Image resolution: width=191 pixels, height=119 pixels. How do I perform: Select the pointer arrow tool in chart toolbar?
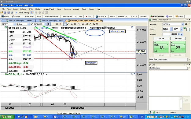49,24
